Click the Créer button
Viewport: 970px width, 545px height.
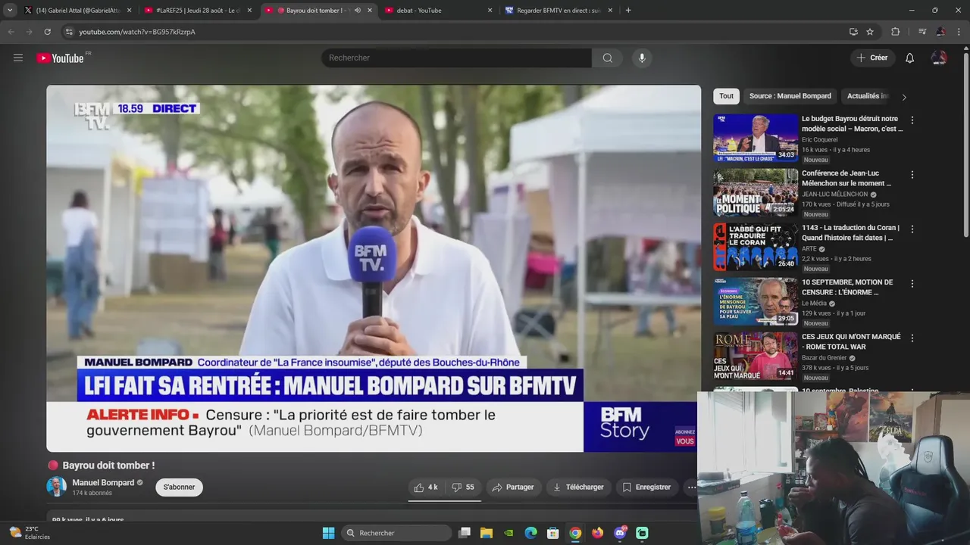[x=872, y=58]
